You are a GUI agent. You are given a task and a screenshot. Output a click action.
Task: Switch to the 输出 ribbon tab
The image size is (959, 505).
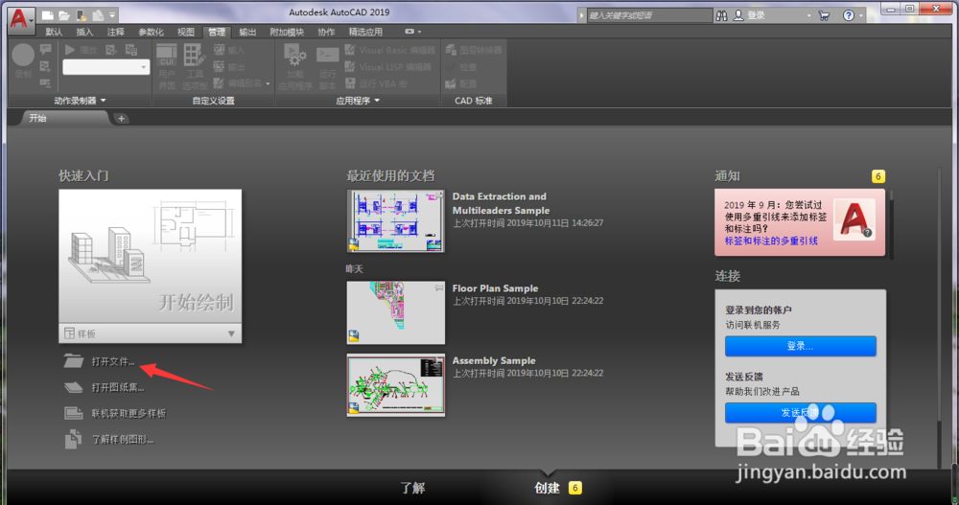(247, 32)
